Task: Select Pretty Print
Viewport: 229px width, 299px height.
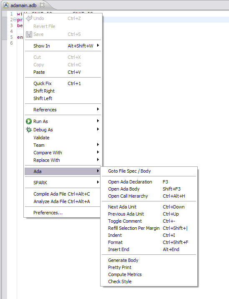Action: pos(149,267)
